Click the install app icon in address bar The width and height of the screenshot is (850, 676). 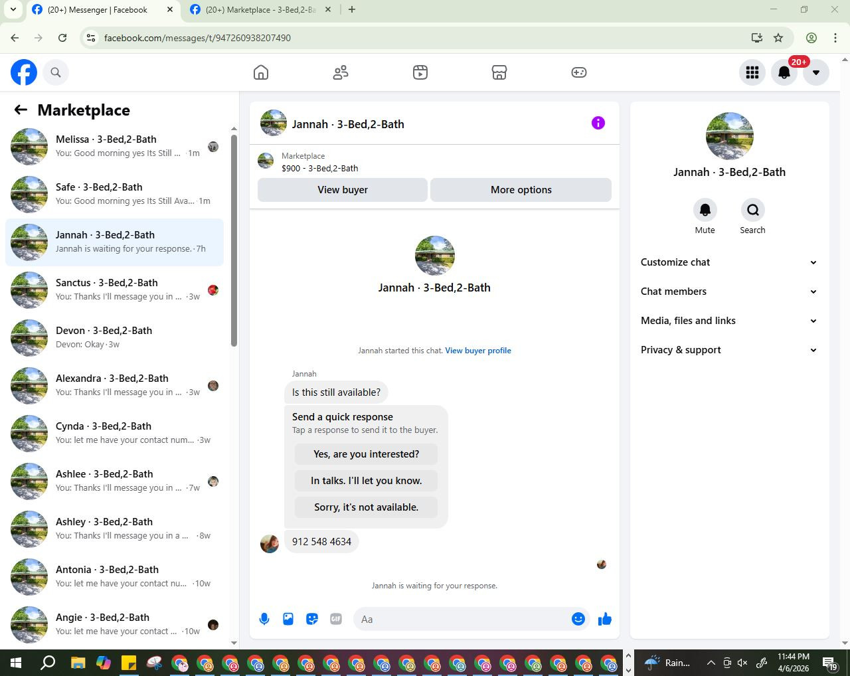[x=756, y=38]
